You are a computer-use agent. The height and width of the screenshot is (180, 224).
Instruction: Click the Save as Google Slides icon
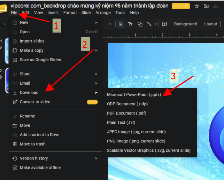coord(15,60)
